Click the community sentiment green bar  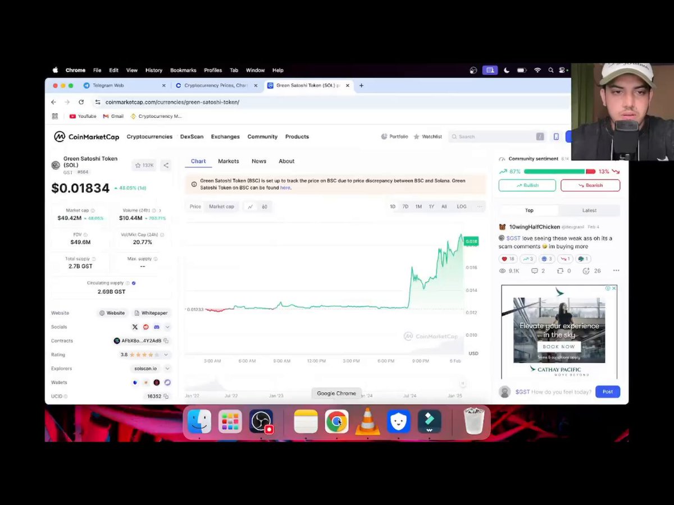click(x=554, y=172)
